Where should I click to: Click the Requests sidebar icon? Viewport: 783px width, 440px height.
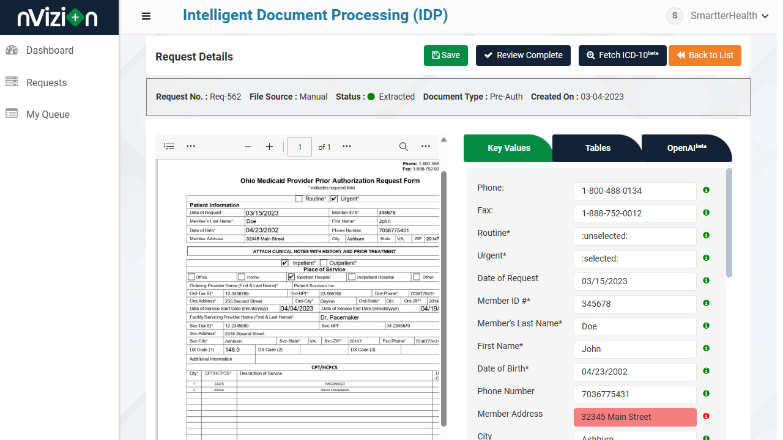click(12, 82)
